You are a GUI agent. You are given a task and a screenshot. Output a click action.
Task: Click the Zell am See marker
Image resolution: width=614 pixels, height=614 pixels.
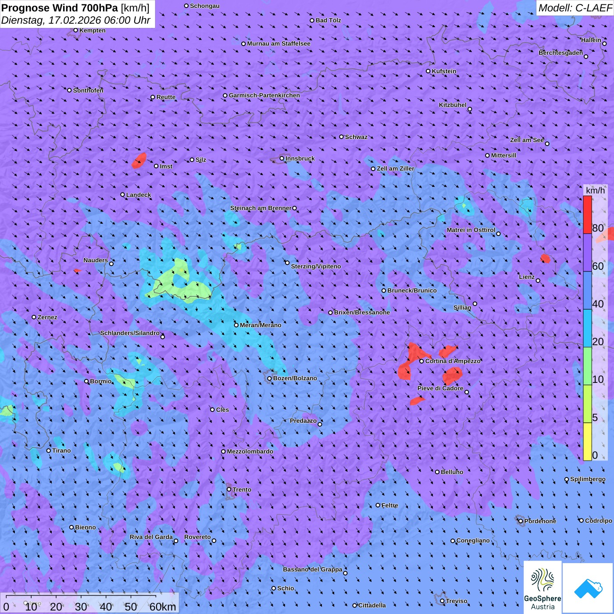[547, 143]
